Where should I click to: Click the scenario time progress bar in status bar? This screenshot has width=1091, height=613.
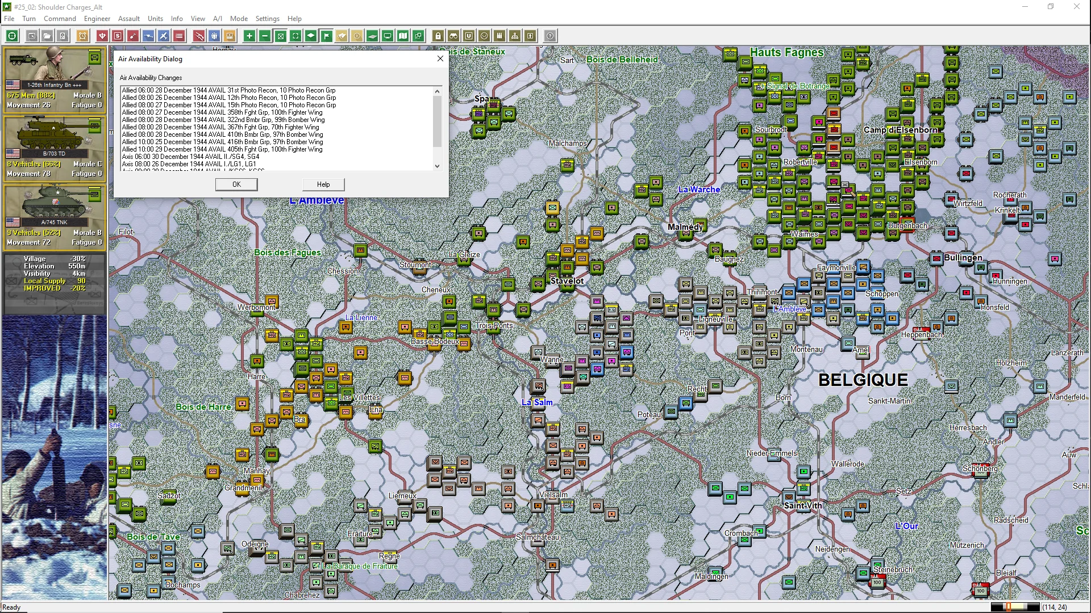1015,607
